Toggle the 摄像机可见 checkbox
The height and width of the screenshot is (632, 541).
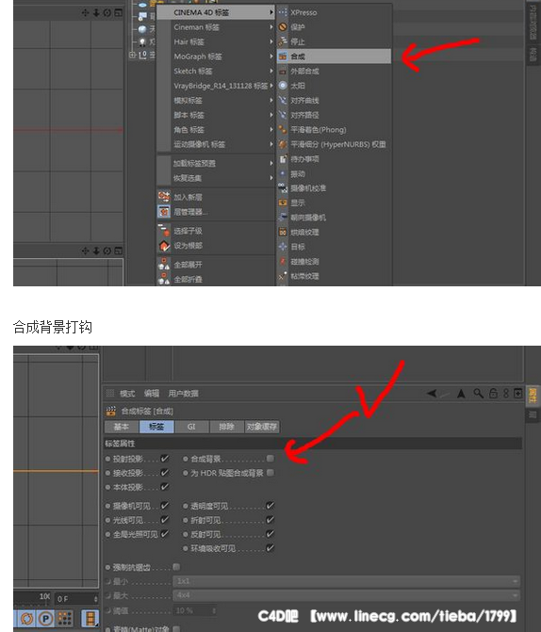[x=165, y=506]
